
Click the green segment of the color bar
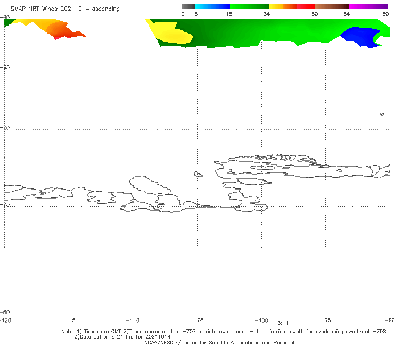[249, 6]
